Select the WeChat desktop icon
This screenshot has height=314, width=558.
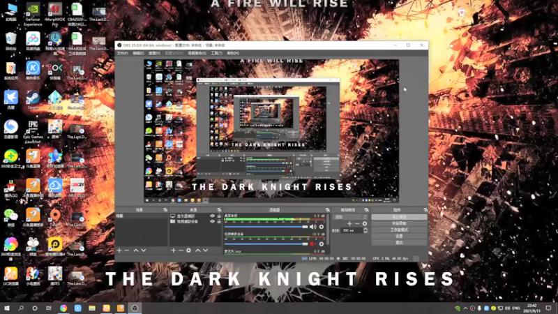click(10, 217)
